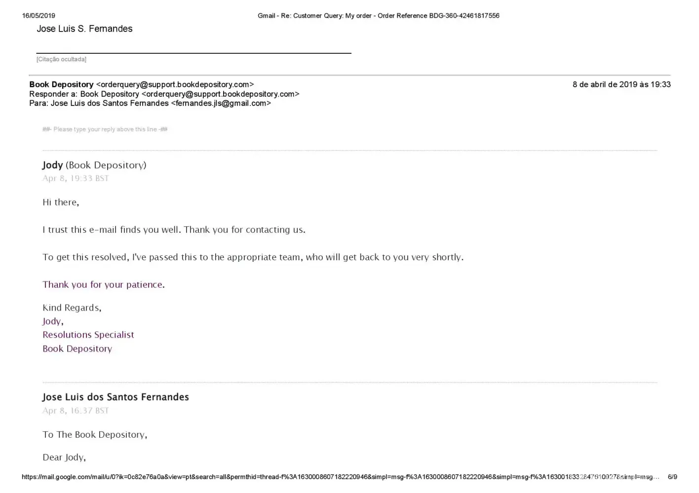The height and width of the screenshot is (493, 699).
Task: Click the 'Thank you for your patience' link
Action: (x=102, y=284)
